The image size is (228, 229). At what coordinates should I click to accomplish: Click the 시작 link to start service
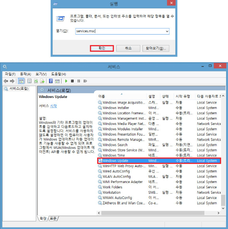point(53,106)
